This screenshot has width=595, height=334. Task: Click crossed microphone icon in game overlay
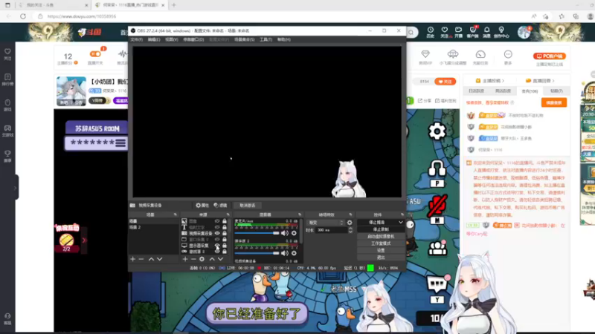point(437,206)
